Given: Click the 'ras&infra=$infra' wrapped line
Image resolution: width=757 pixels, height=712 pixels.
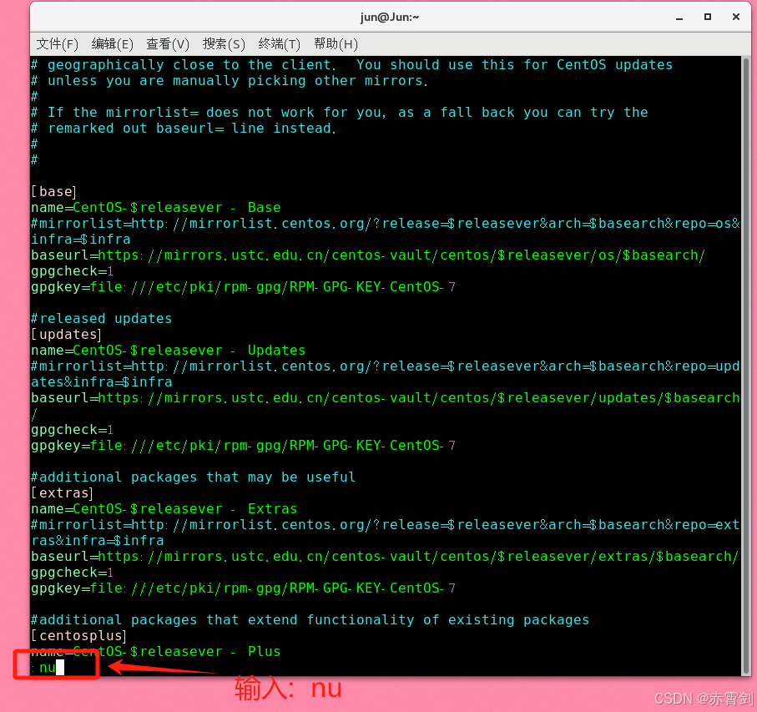Looking at the screenshot, I should [x=98, y=541].
